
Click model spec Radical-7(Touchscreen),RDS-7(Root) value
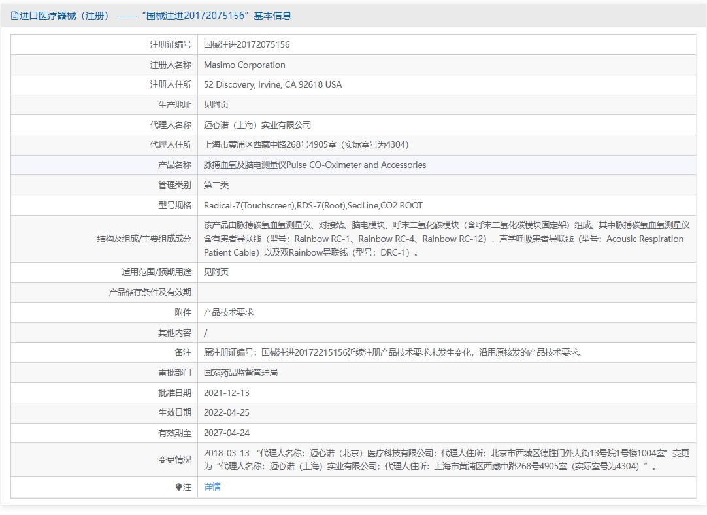click(x=314, y=206)
